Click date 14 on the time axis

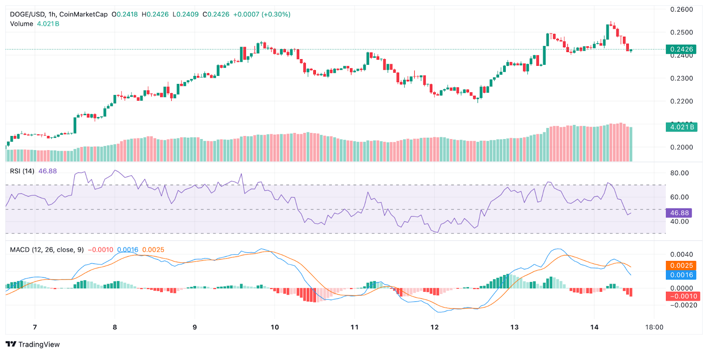pyautogui.click(x=594, y=327)
